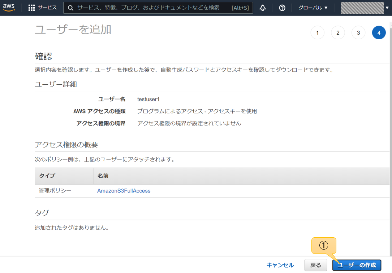The width and height of the screenshot is (392, 273).
Task: Open the services grid icon
Action: click(31, 8)
